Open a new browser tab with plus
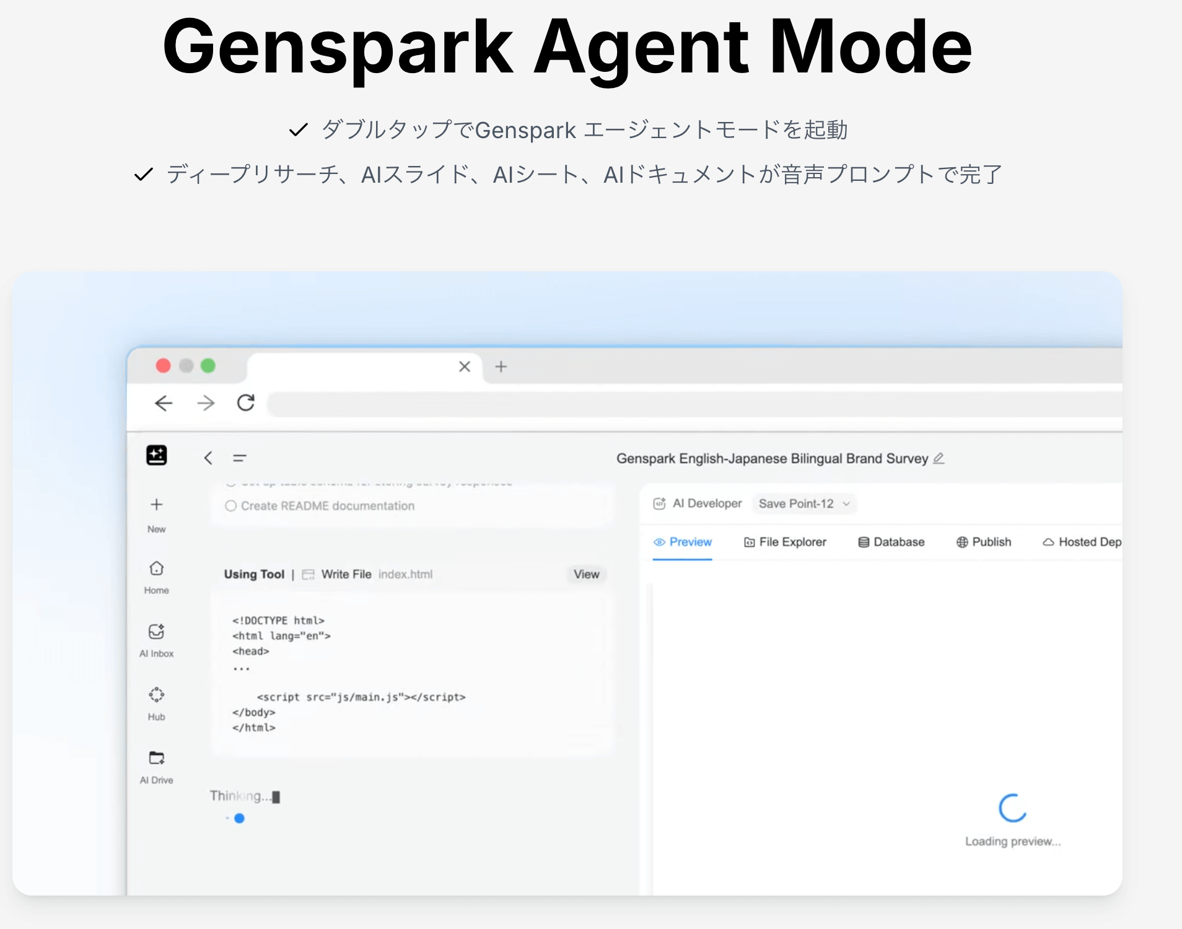 [501, 367]
